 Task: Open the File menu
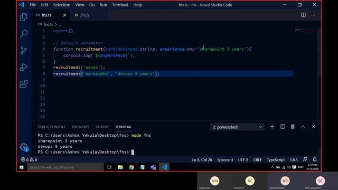pyautogui.click(x=33, y=5)
